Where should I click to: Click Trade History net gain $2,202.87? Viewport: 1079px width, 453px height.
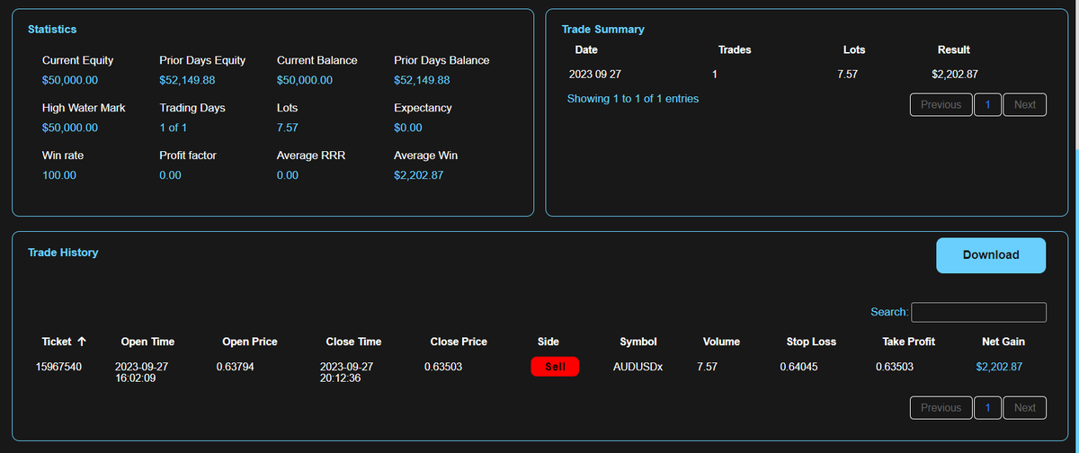tap(999, 367)
